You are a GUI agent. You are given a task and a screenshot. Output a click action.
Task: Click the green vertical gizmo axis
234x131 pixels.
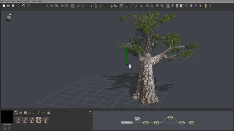[x=127, y=55]
